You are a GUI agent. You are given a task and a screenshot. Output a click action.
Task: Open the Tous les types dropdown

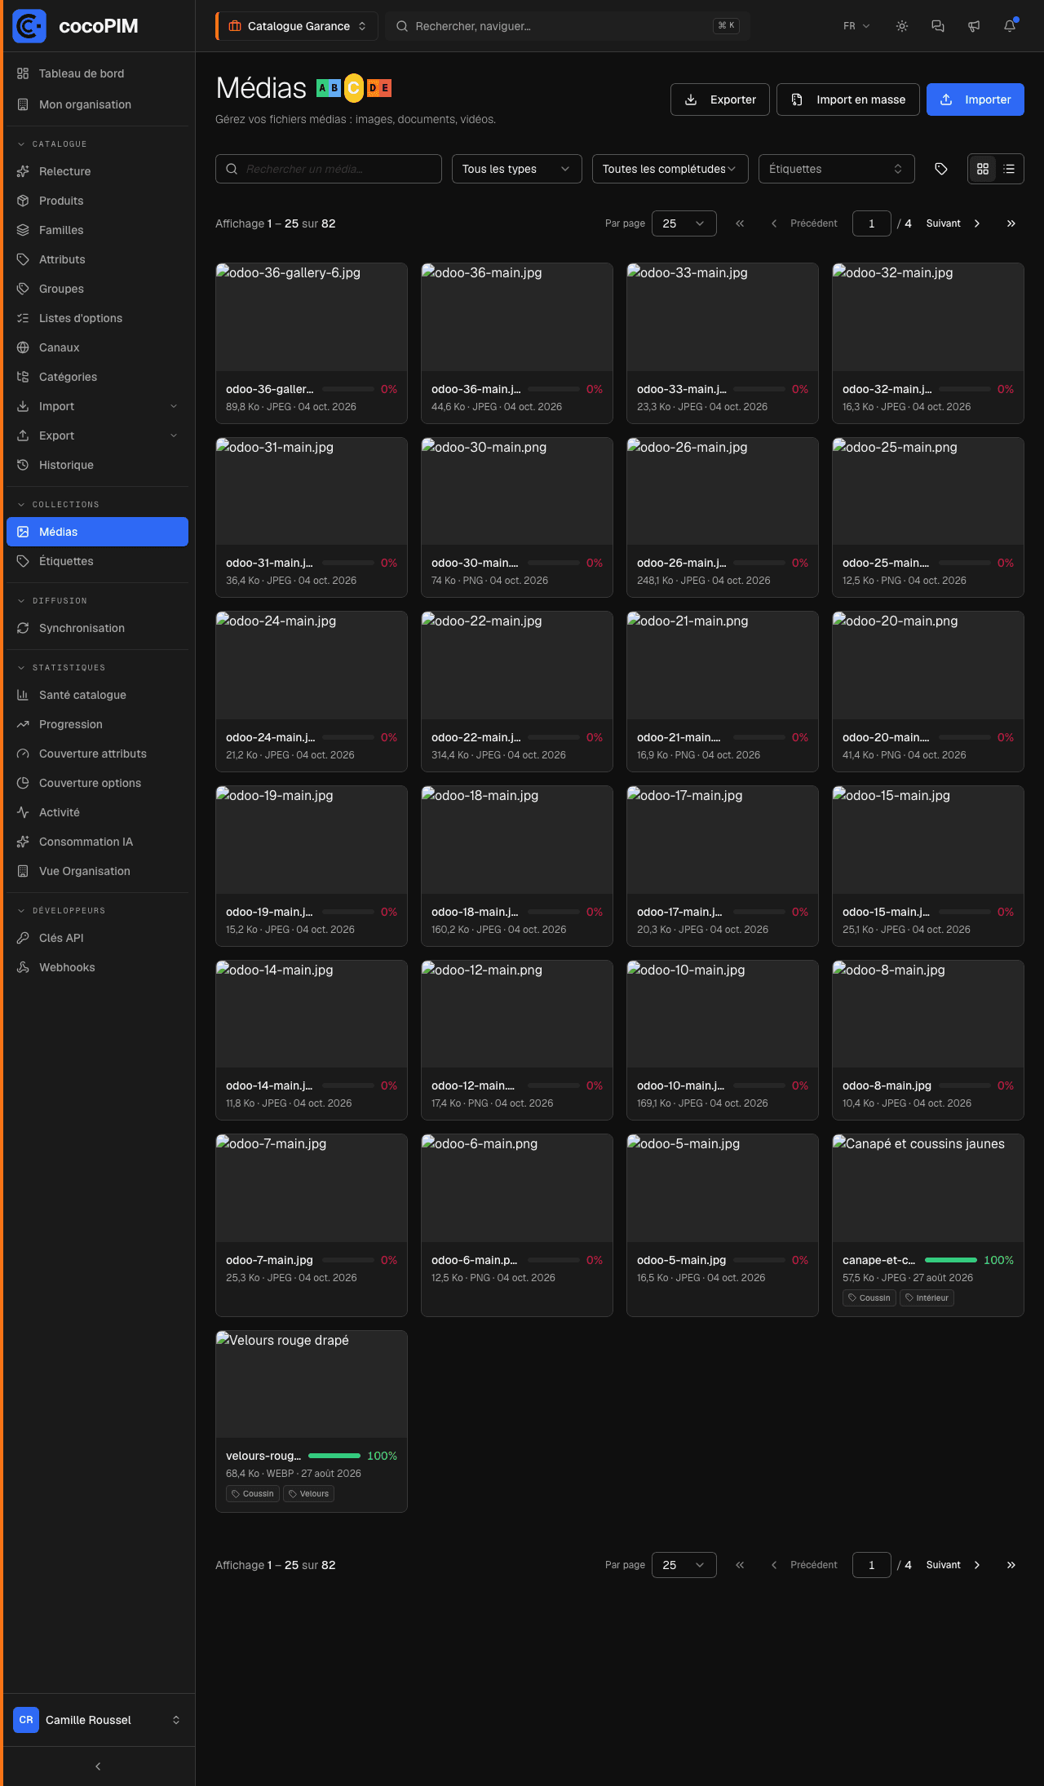517,169
